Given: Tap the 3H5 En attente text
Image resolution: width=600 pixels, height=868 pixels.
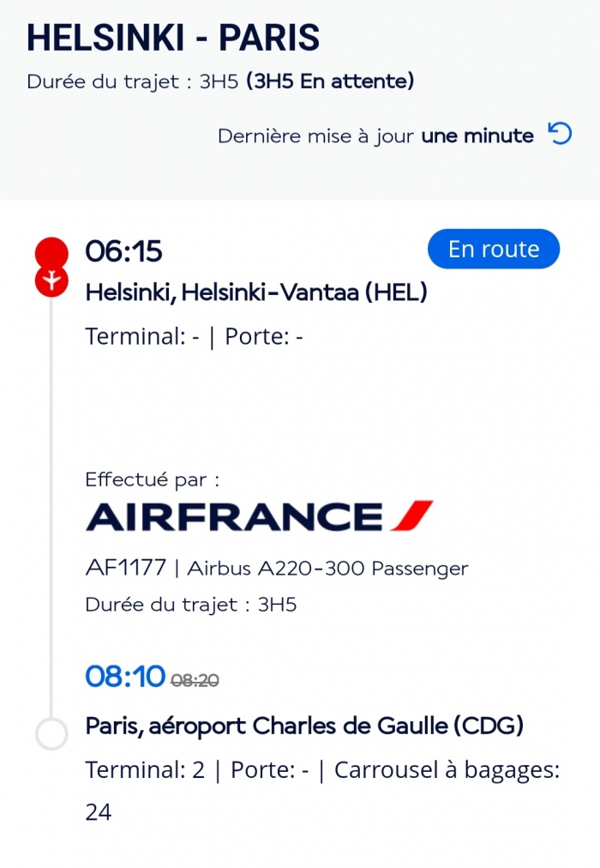Looking at the screenshot, I should (x=330, y=81).
